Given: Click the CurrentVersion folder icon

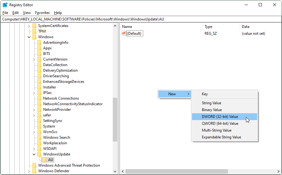Looking at the screenshot, I should [x=39, y=59].
